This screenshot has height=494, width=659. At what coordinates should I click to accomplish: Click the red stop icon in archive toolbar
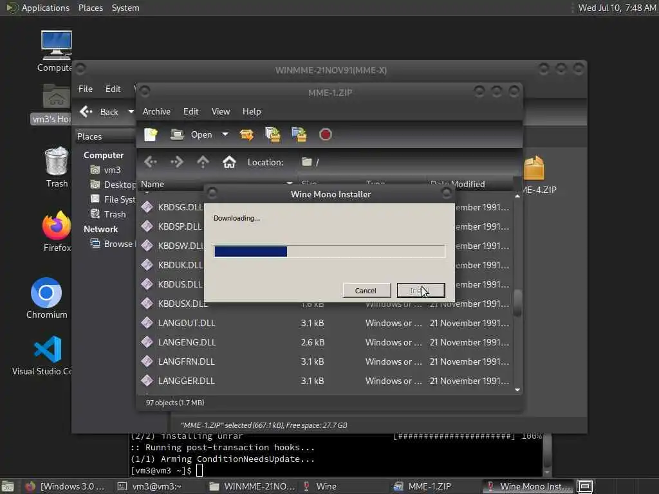tap(325, 134)
